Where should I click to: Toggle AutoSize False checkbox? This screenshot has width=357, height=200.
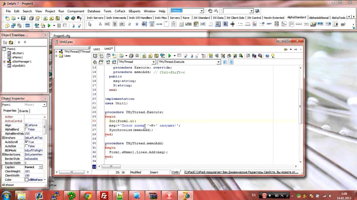click(26, 146)
